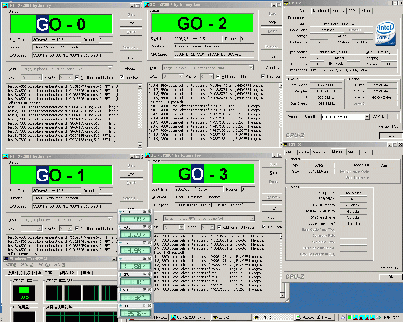403x322 pixels.
Task: Switch to About tab in bottom CPU-Z window
Action: click(x=366, y=152)
